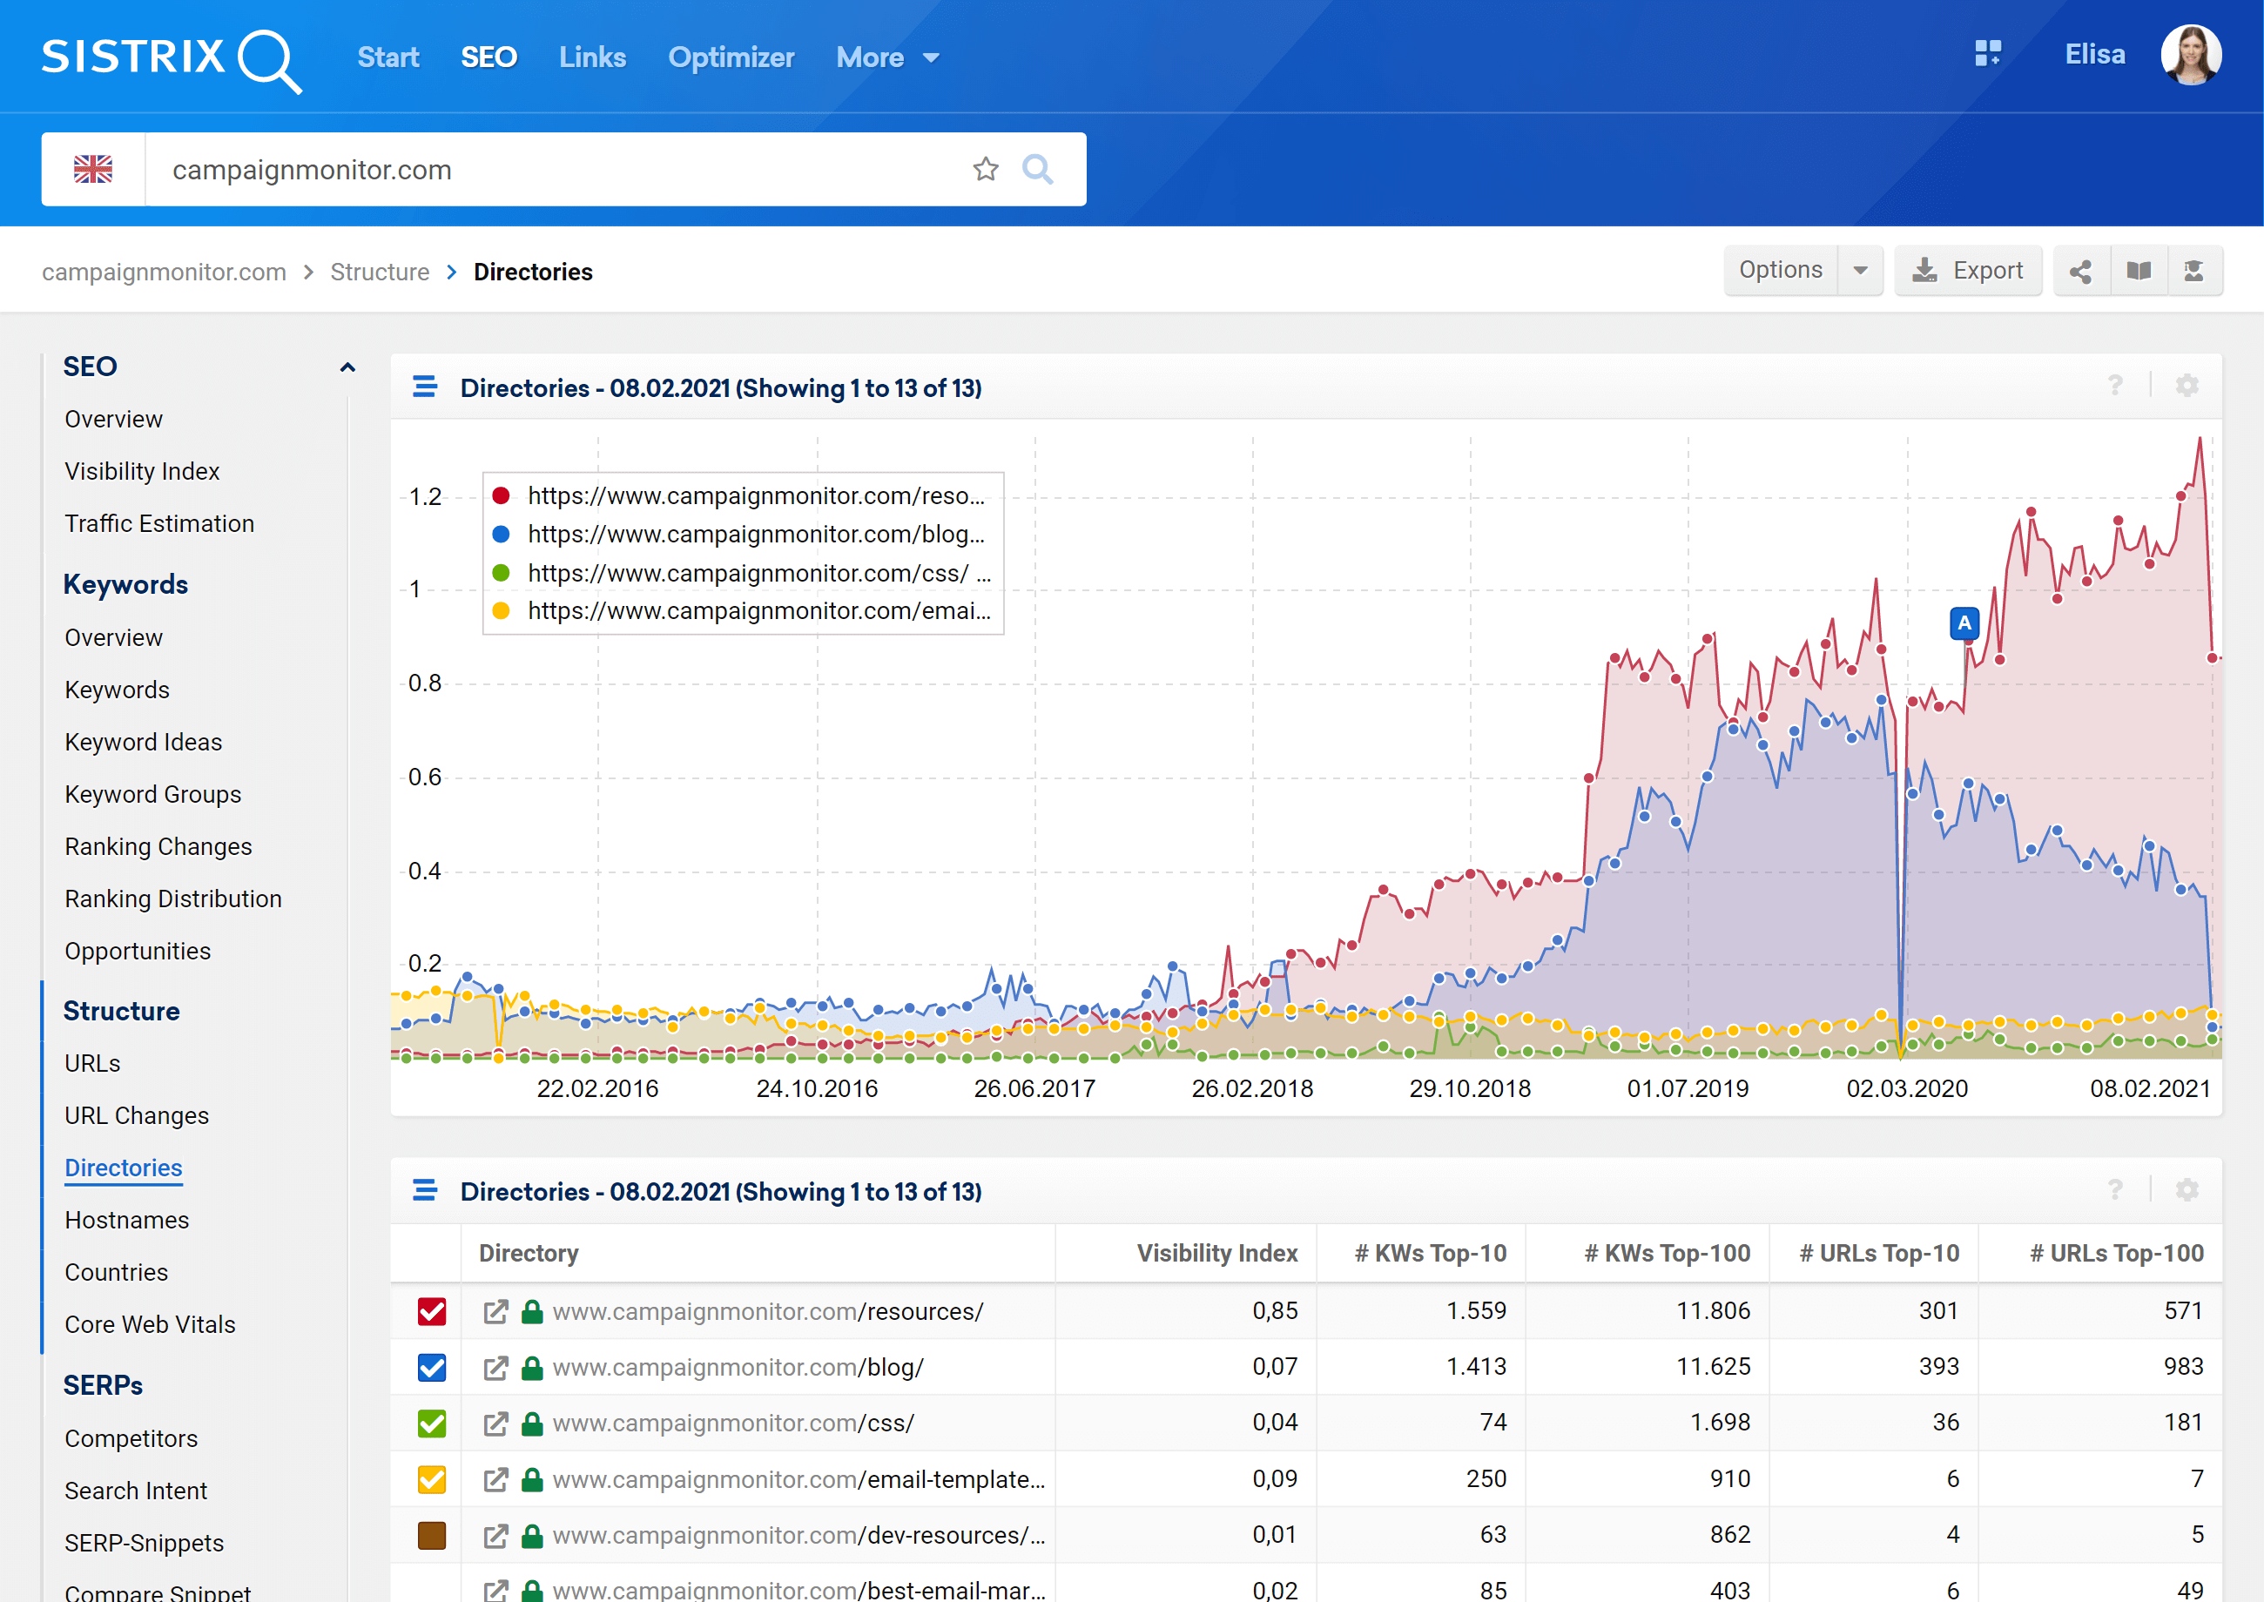The width and height of the screenshot is (2264, 1602).
Task: Click green css legend dot in chart
Action: pos(502,572)
